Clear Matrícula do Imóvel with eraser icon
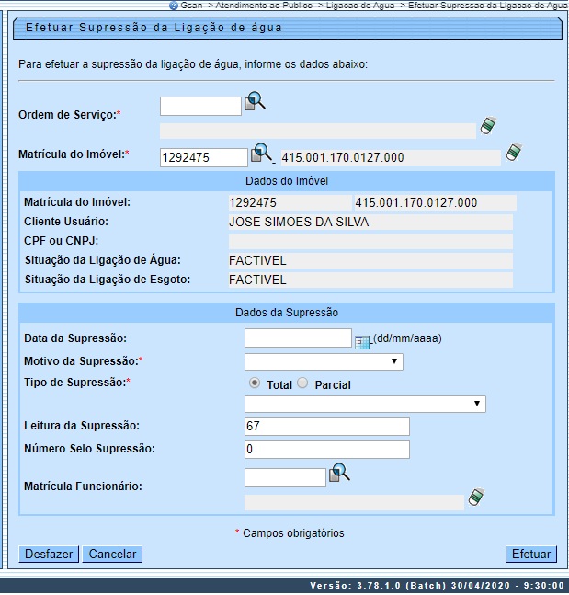The height and width of the screenshot is (595, 569). (514, 152)
